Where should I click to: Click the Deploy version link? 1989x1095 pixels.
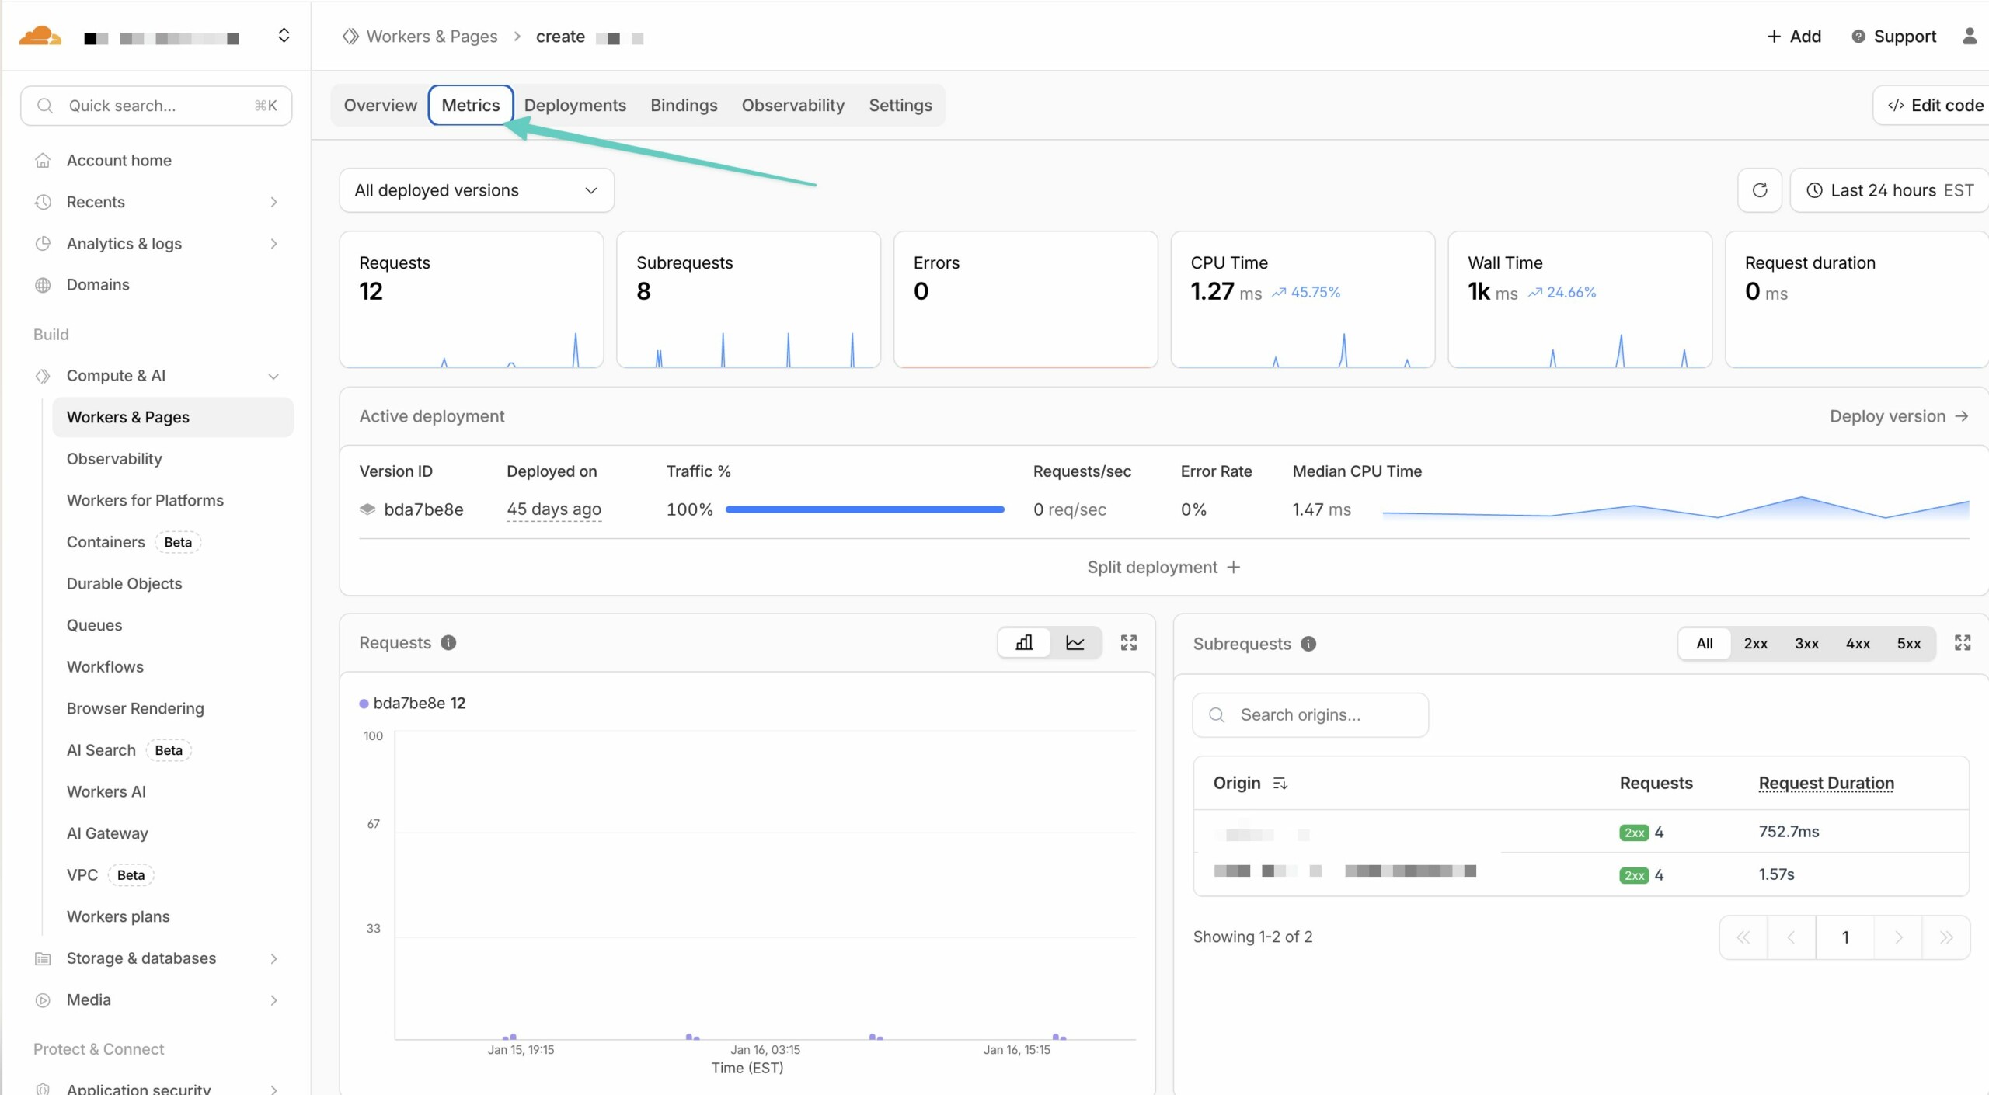pos(1898,416)
